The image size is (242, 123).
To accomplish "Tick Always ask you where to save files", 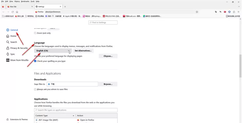I will (x=35, y=89).
